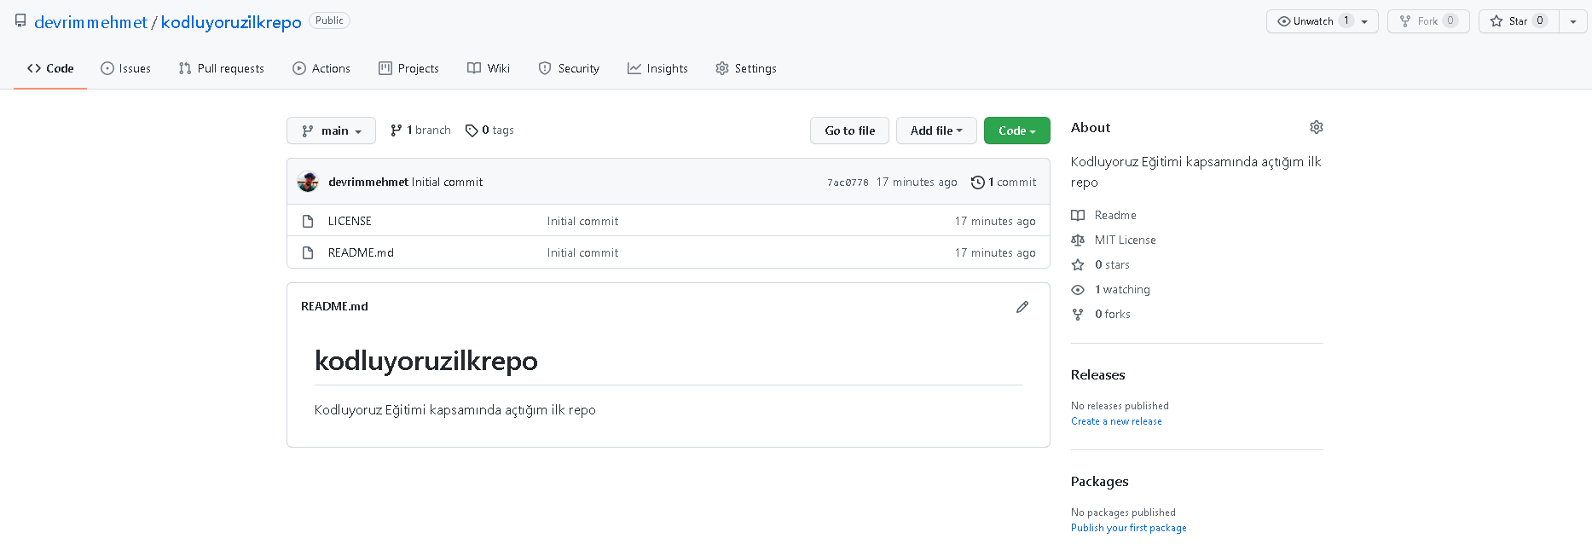1592x556 pixels.
Task: Click the README.md panel header title
Action: tap(334, 306)
